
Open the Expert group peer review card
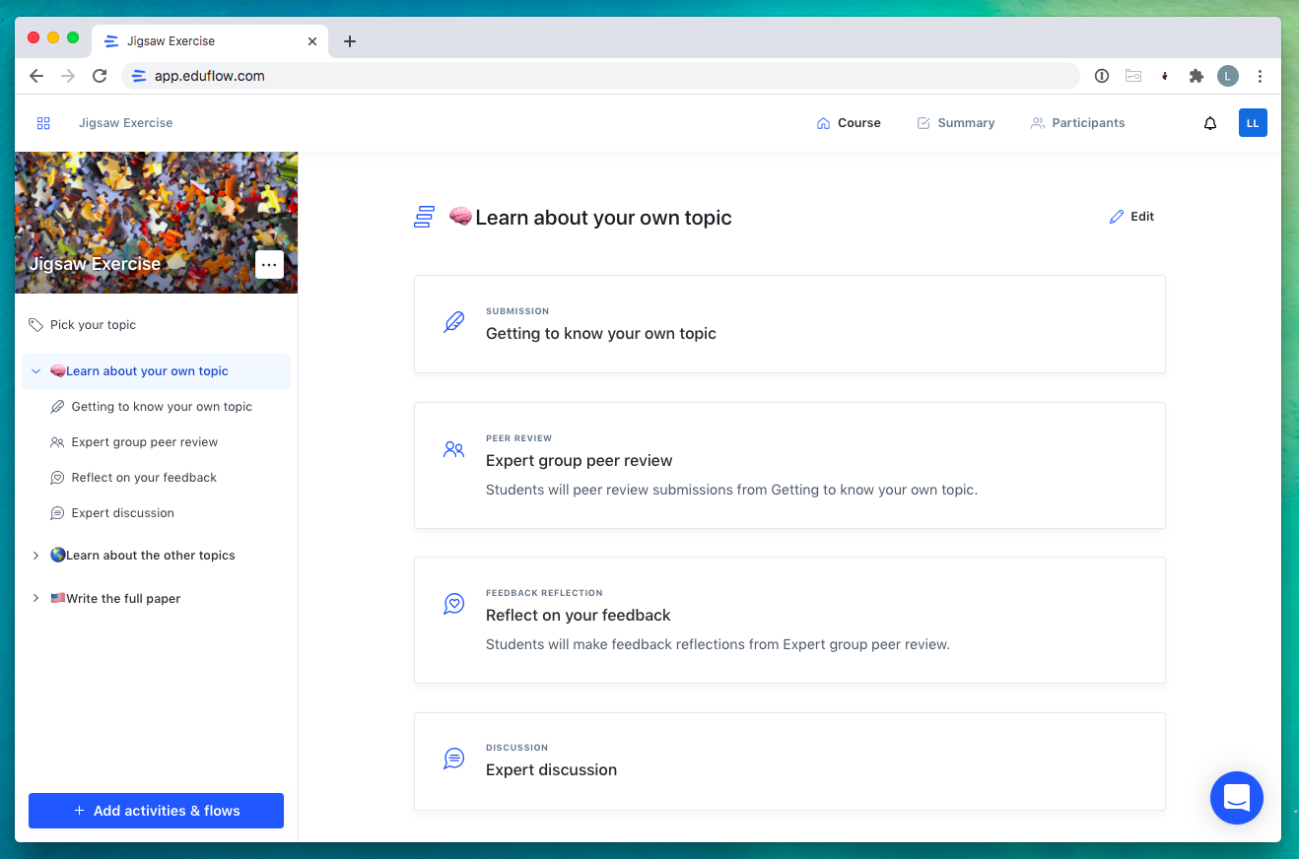tap(789, 465)
